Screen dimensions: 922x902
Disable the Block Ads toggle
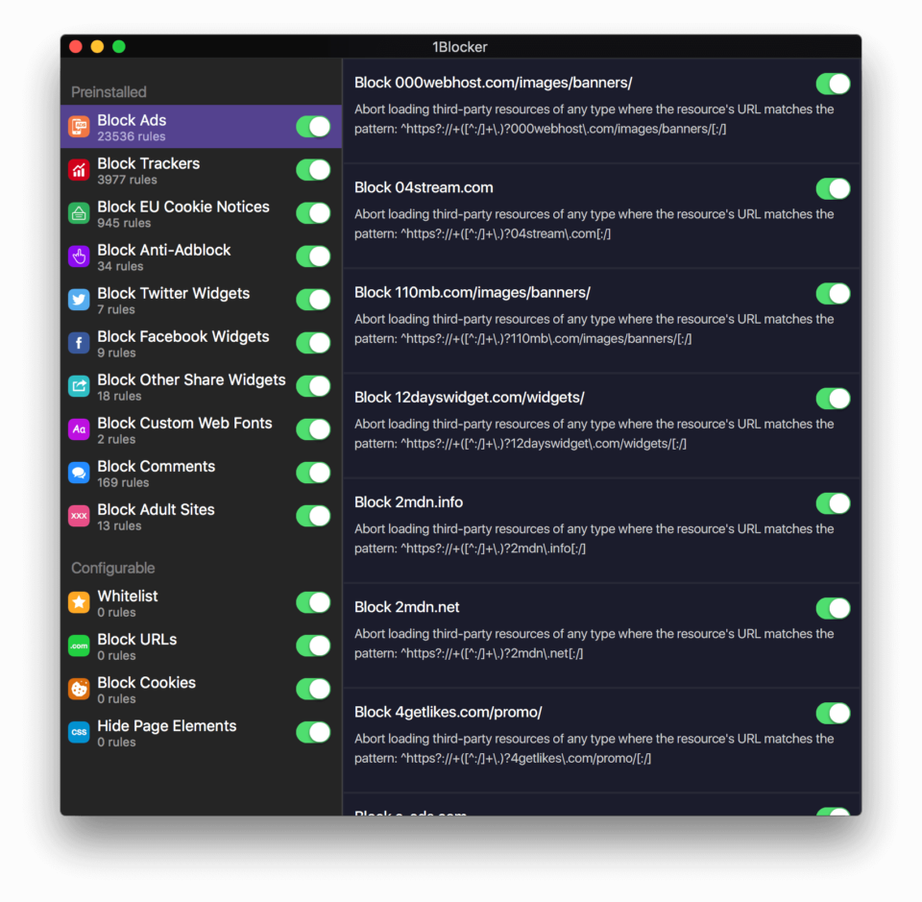[313, 126]
